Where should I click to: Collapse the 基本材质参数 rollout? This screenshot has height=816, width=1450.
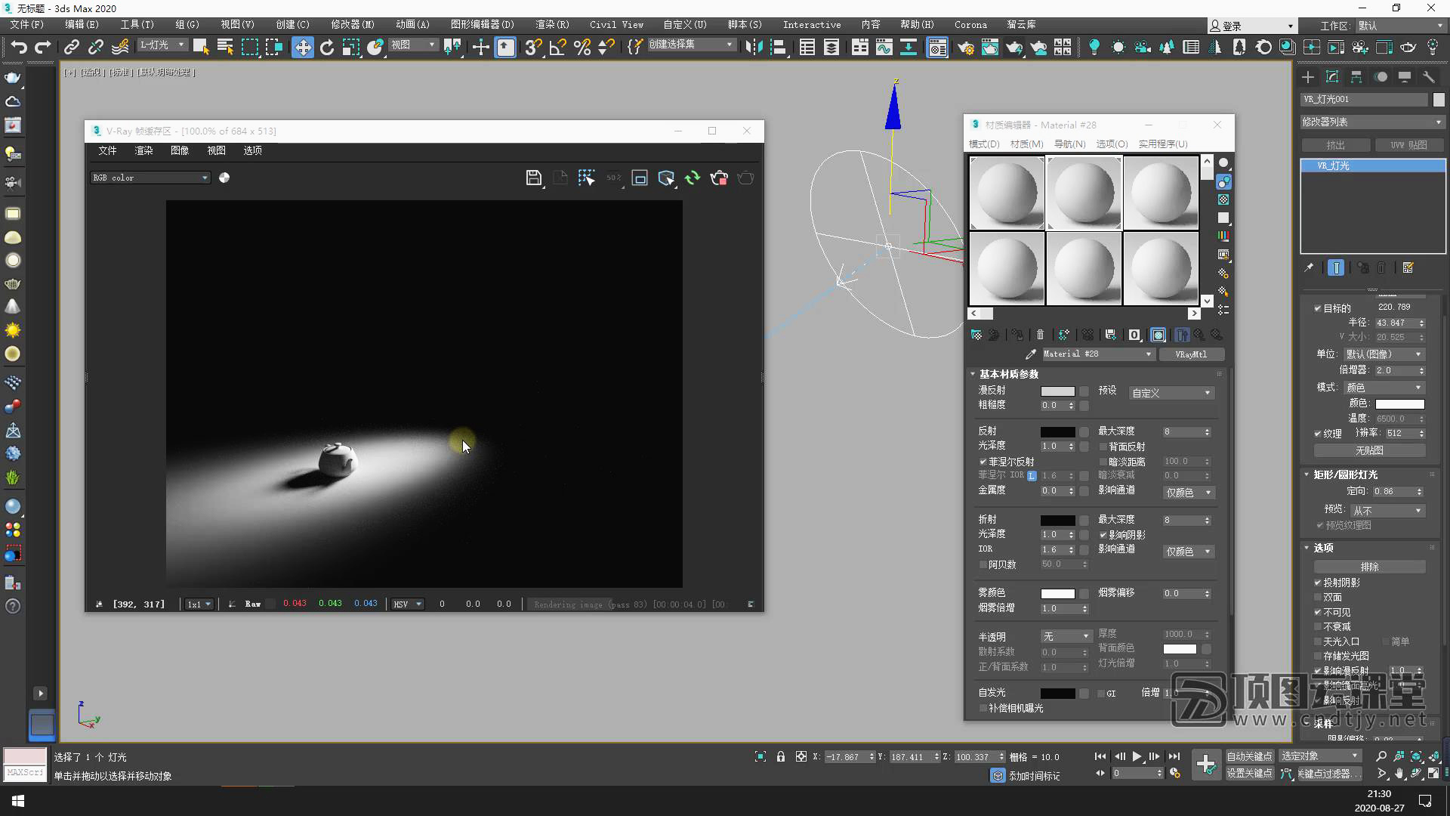click(x=1008, y=374)
